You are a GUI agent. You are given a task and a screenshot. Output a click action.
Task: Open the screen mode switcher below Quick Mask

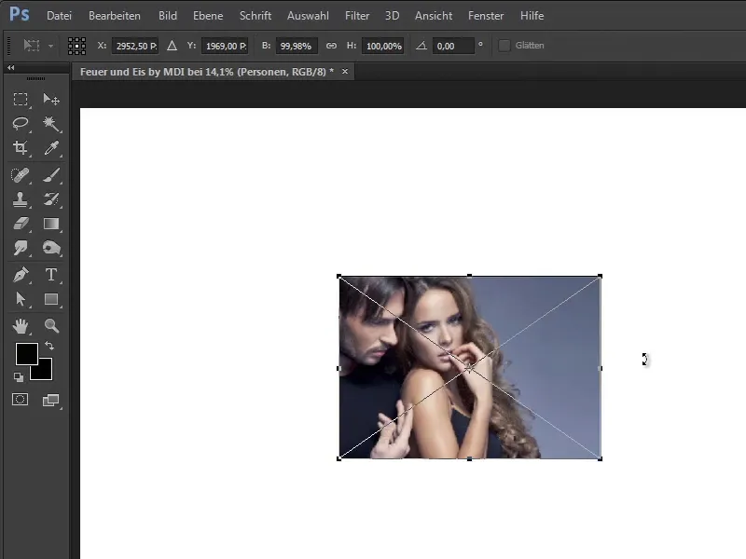click(x=51, y=400)
